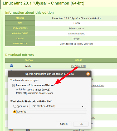Viewport: 117px width, 131px height.
Task: Select the Open with radio button
Action: pos(14,106)
